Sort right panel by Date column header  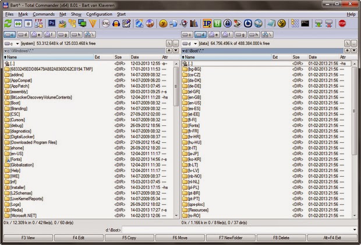click(x=323, y=57)
